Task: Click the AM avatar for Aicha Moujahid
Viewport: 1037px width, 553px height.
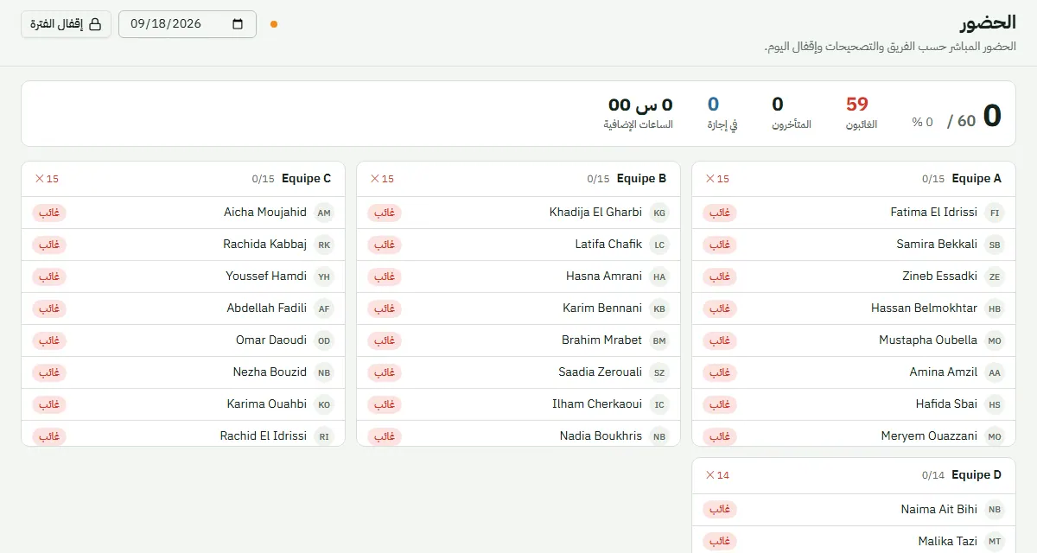Action: coord(324,213)
